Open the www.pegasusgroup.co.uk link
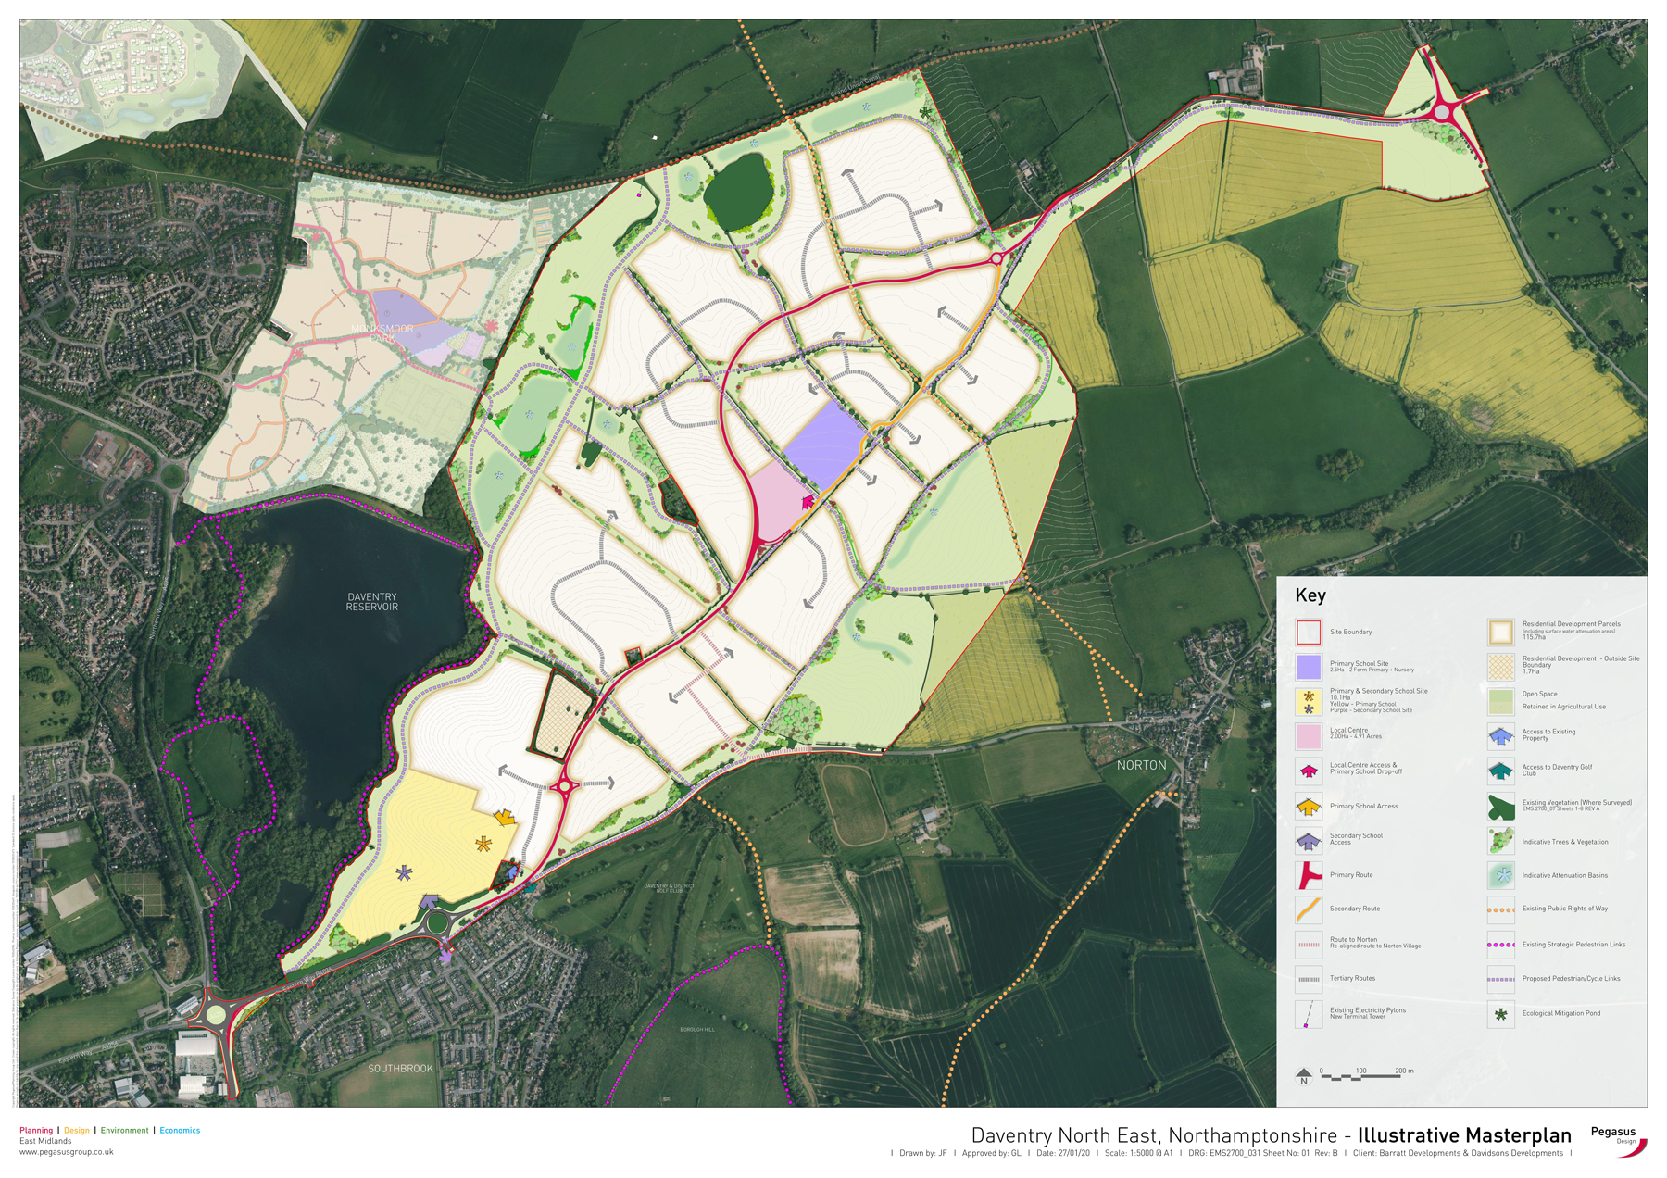1667x1178 pixels. 67,1152
